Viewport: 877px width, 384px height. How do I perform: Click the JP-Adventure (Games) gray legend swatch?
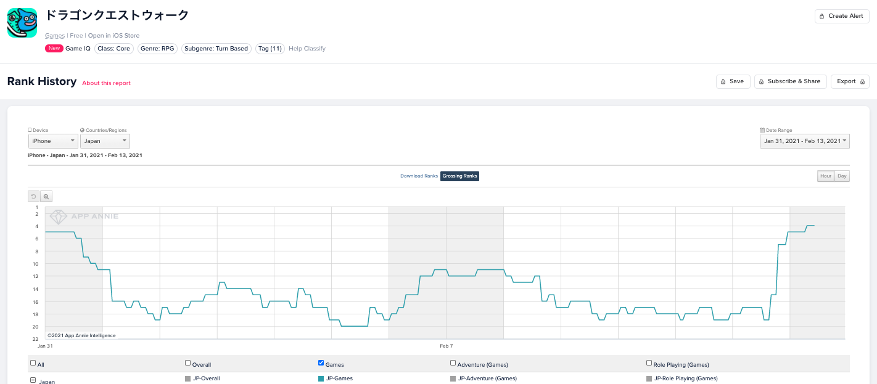pos(453,378)
